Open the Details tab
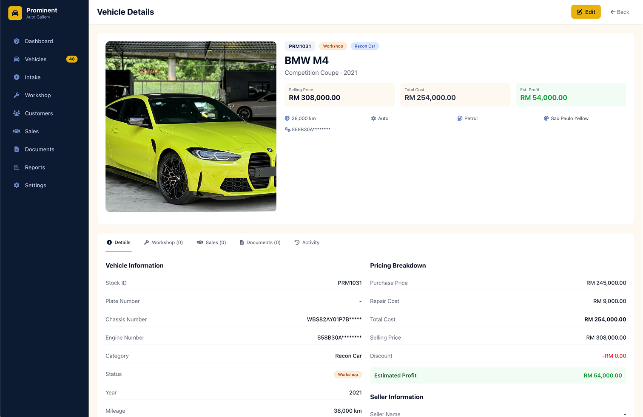Viewport: 643px width, 417px height. point(119,242)
